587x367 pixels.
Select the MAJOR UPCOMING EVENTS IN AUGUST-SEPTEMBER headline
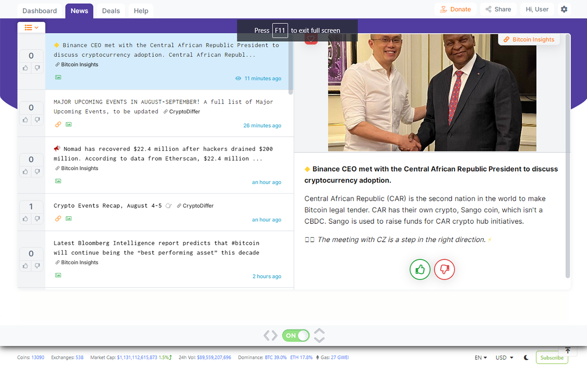point(163,106)
